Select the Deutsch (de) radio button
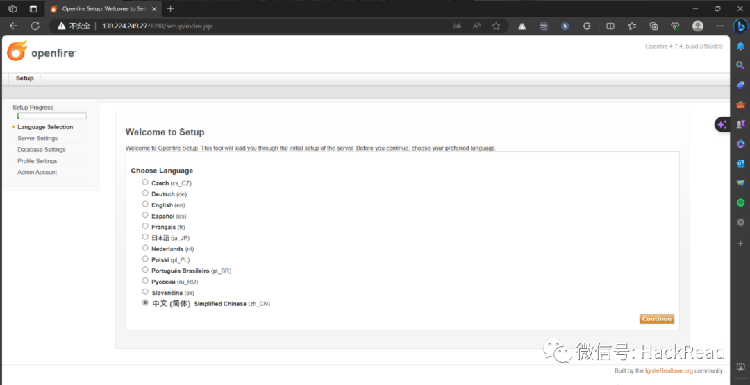The height and width of the screenshot is (385, 750). (145, 193)
